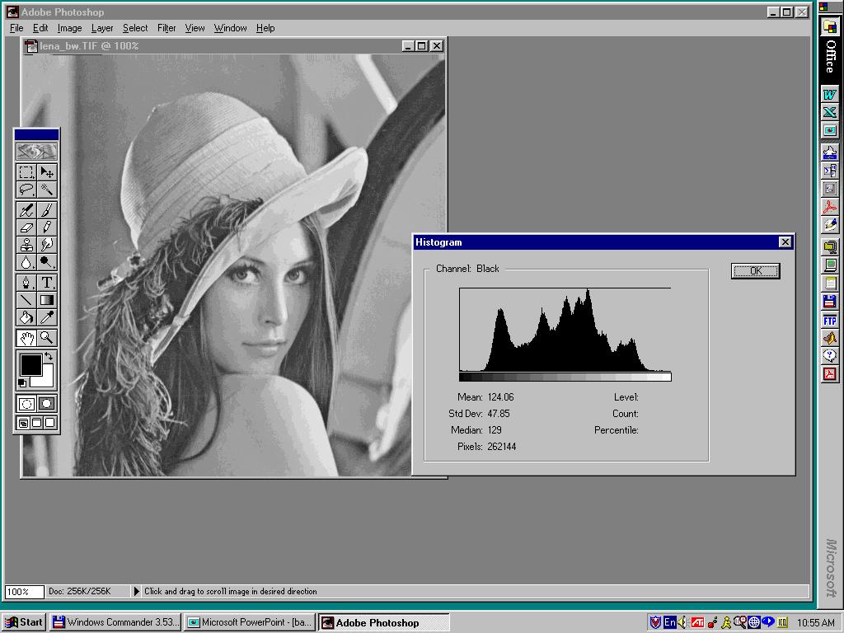
Task: Select the Lasso tool
Action: click(x=26, y=189)
